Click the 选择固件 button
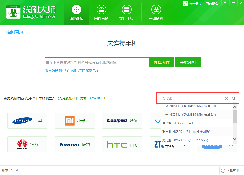Image resolution: width=244 pixels, height=175 pixels. [x=161, y=62]
